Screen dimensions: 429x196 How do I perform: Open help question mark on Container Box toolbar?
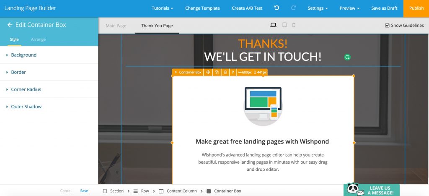click(x=233, y=72)
